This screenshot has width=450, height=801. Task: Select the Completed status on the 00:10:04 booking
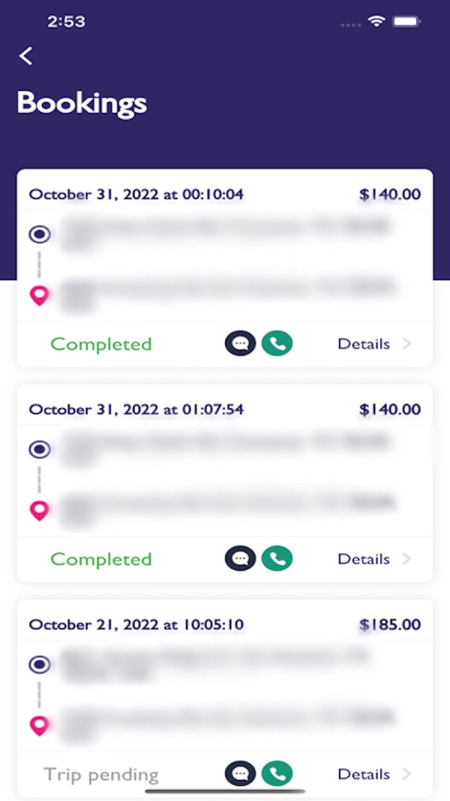101,344
